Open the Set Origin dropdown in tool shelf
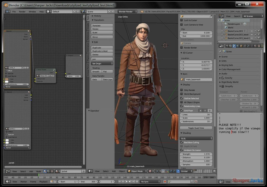The height and width of the screenshot is (187, 267). [102, 63]
